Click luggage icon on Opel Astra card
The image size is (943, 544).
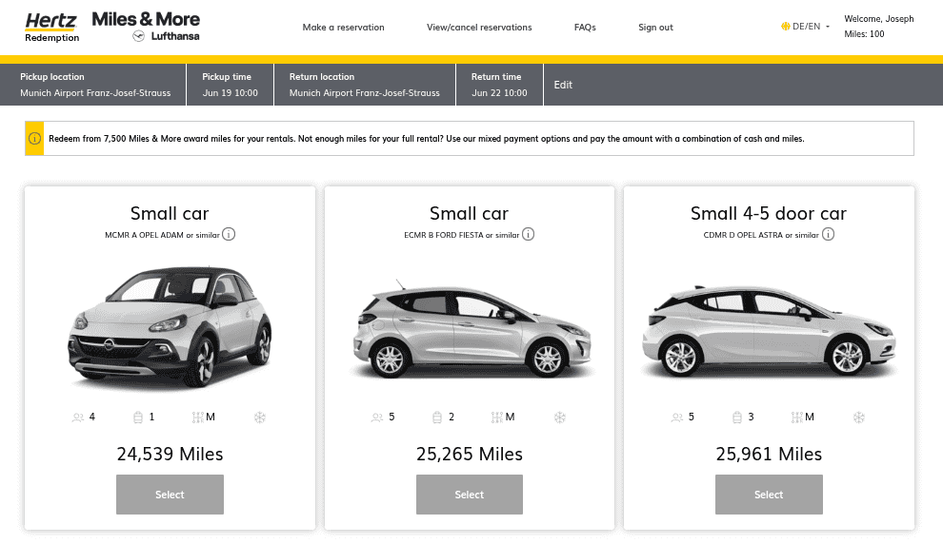pyautogui.click(x=737, y=418)
